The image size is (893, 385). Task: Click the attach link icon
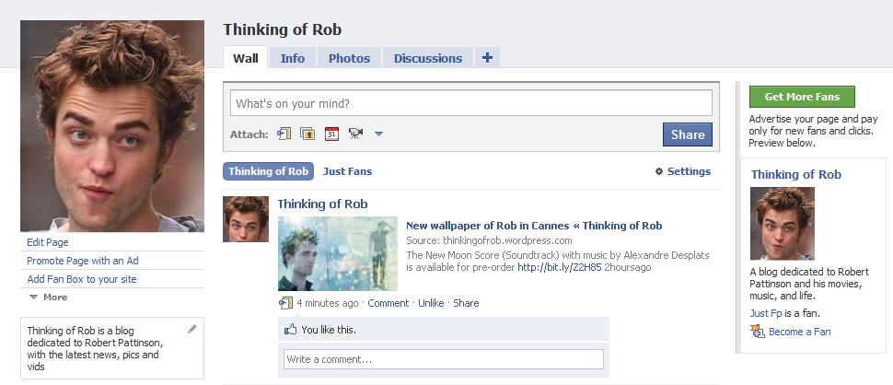284,134
